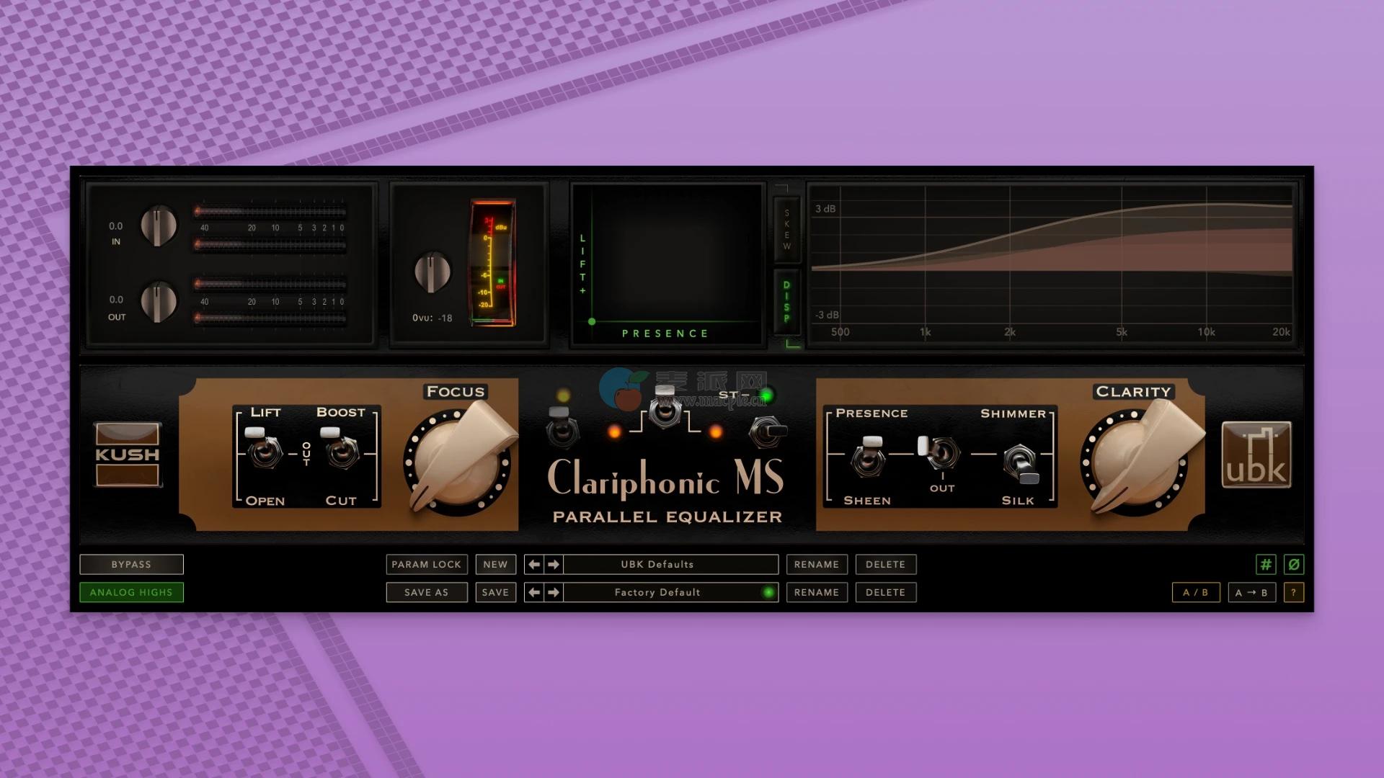
Task: Go to next bank with top right arrow
Action: 554,565
